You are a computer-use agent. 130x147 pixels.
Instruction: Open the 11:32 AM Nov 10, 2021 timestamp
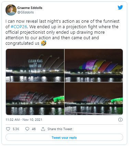[24, 120]
